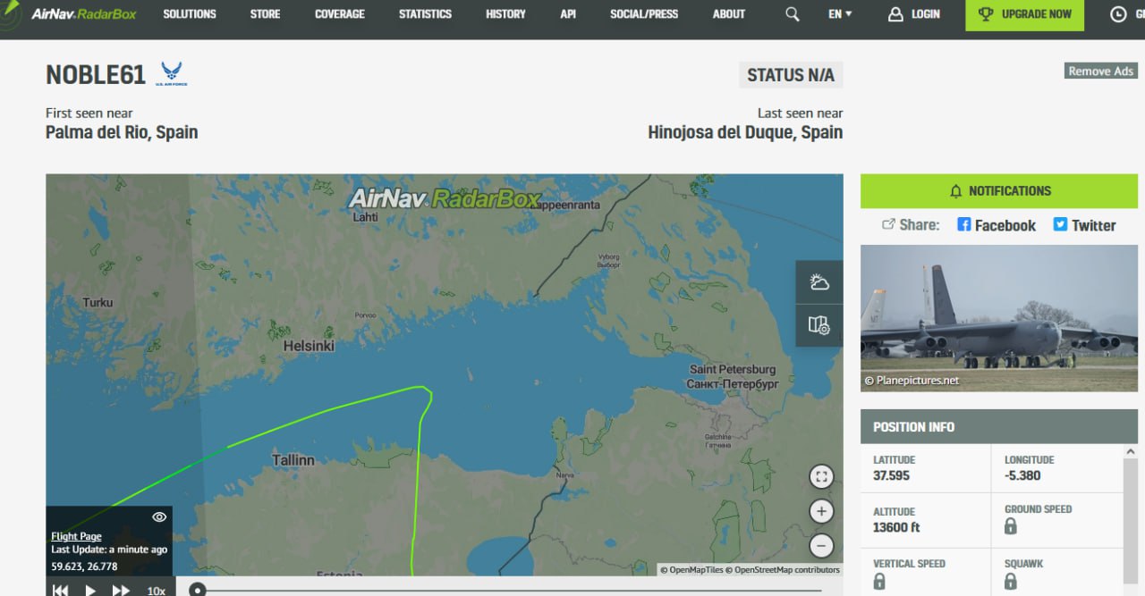Click the playback timeline slider handle
The image size is (1145, 596).
coord(198,590)
